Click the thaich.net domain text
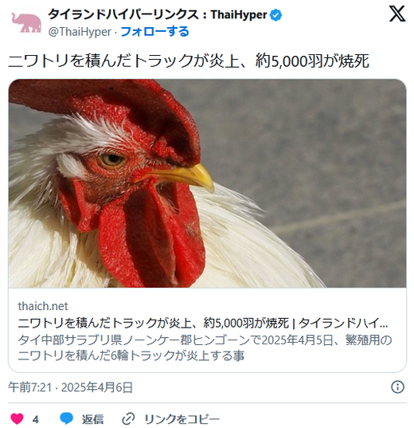This screenshot has height=428, width=414. [x=43, y=306]
